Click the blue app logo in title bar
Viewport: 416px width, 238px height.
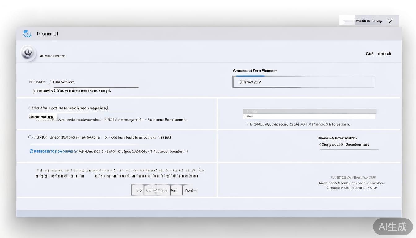point(27,34)
